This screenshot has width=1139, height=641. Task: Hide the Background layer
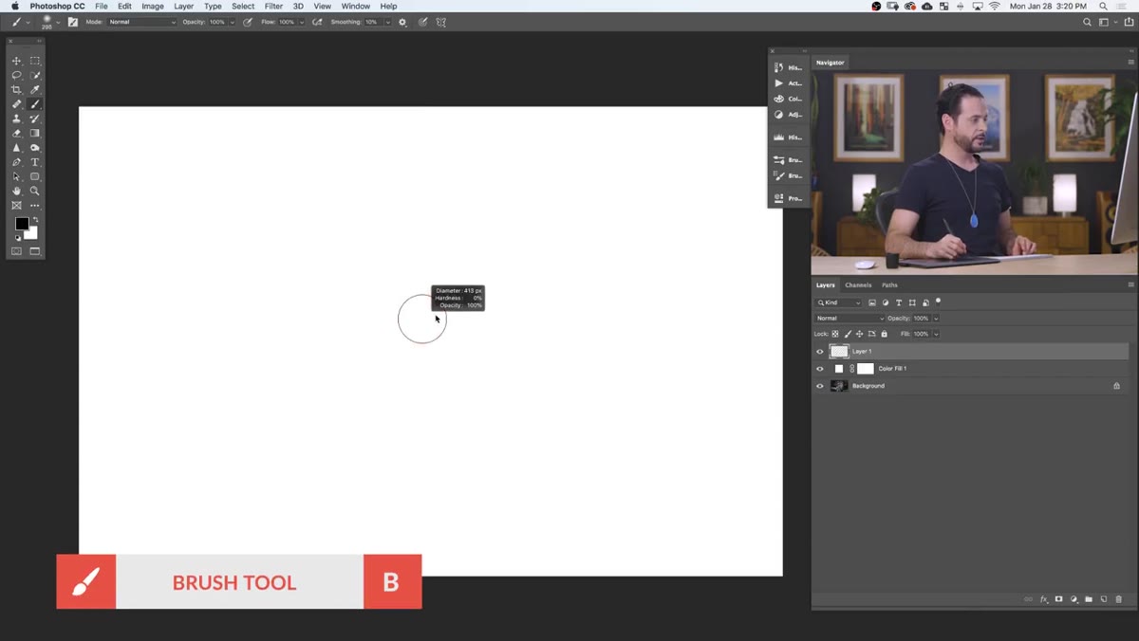pyautogui.click(x=820, y=386)
